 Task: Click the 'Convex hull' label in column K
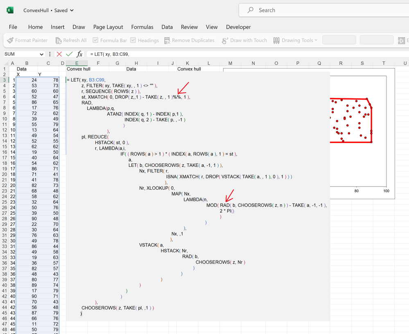tap(189, 69)
